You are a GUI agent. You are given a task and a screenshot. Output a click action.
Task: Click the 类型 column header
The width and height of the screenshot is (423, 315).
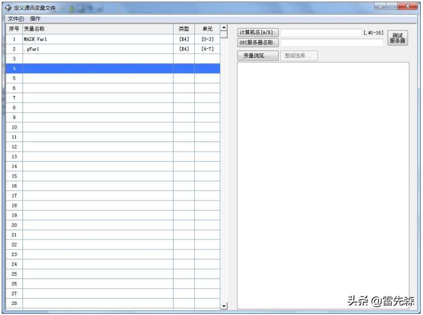(x=184, y=29)
